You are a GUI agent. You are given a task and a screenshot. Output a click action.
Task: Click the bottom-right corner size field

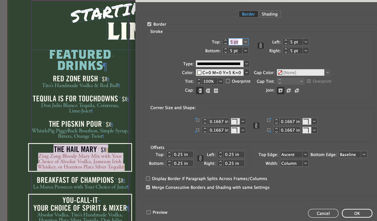coord(290,130)
